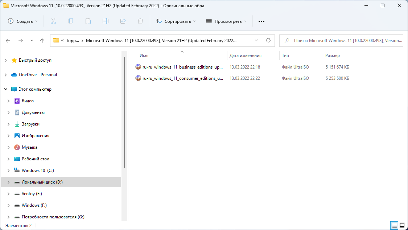Select Windows (F:) drive in tree
This screenshot has height=230, width=408.
point(34,205)
